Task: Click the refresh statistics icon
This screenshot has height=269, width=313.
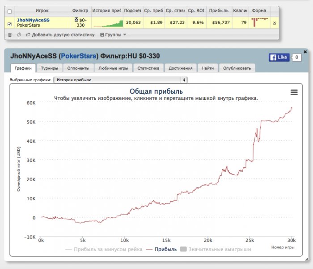Action: point(19,35)
